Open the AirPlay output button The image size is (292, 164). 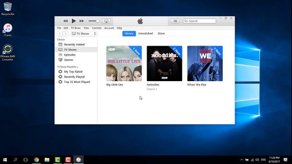[x=106, y=21]
